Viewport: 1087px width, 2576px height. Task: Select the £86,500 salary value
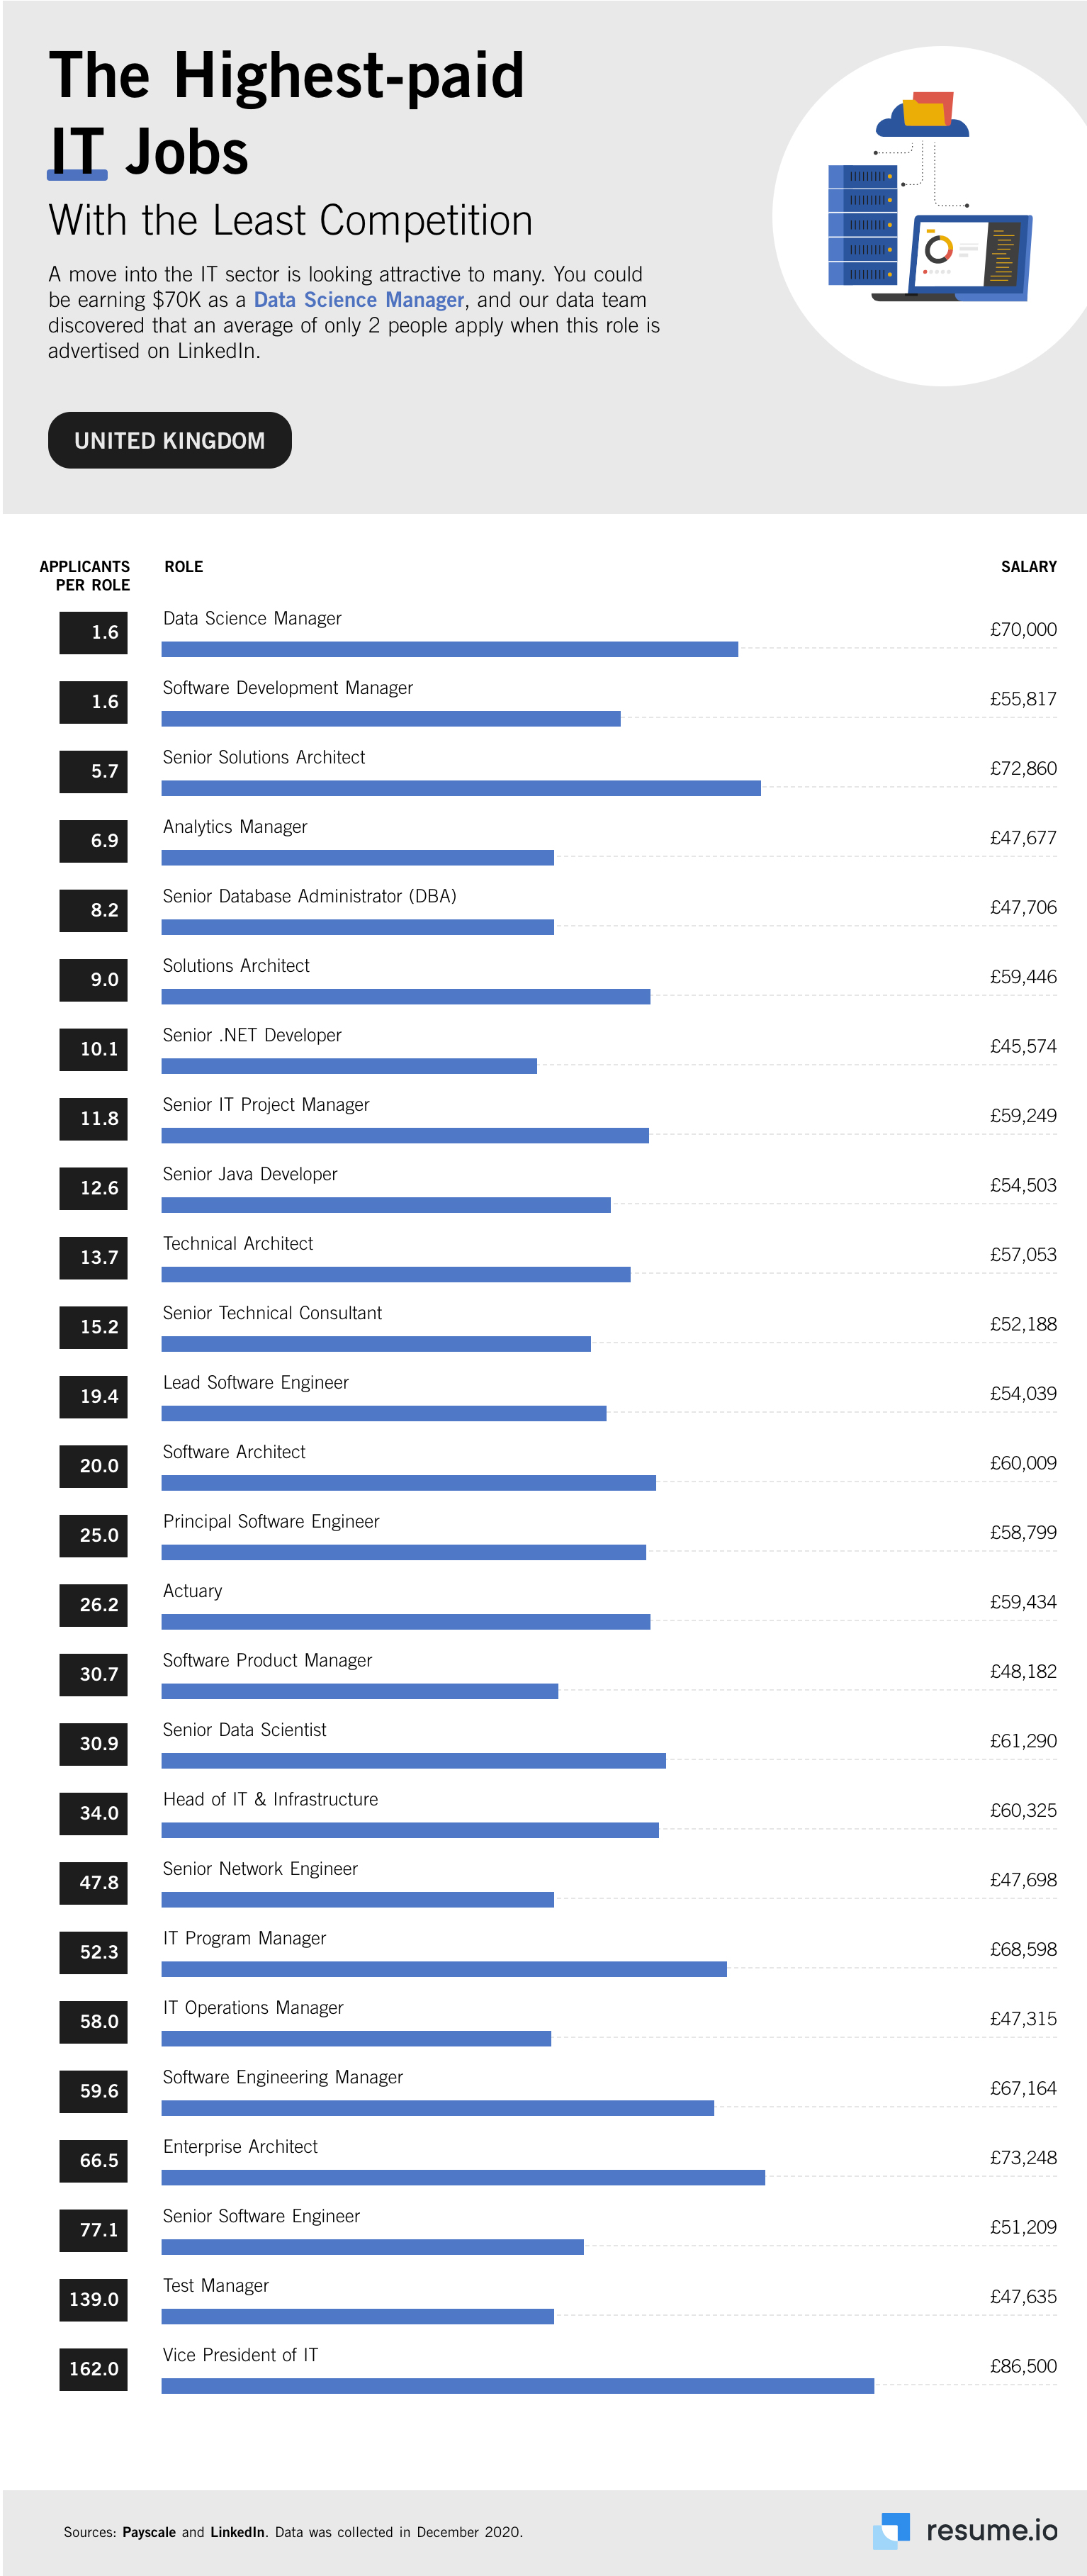(x=1022, y=2366)
